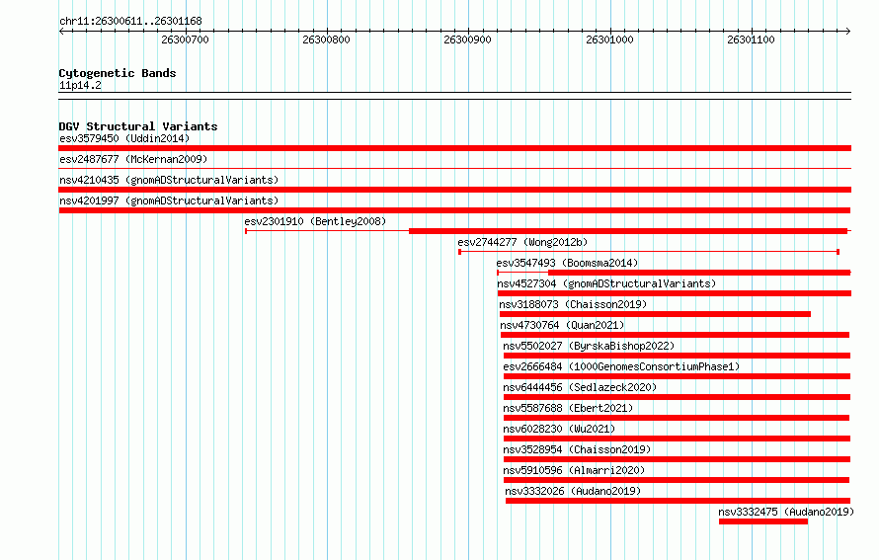Click the red bar under nsv5502027
The width and height of the screenshot is (879, 560).
coord(678,356)
